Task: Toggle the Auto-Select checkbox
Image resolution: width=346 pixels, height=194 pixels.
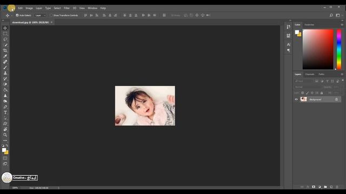Action: [x=17, y=15]
